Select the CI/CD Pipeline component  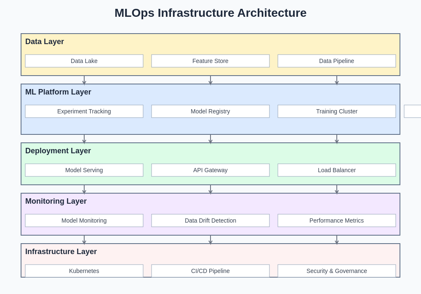click(x=210, y=271)
